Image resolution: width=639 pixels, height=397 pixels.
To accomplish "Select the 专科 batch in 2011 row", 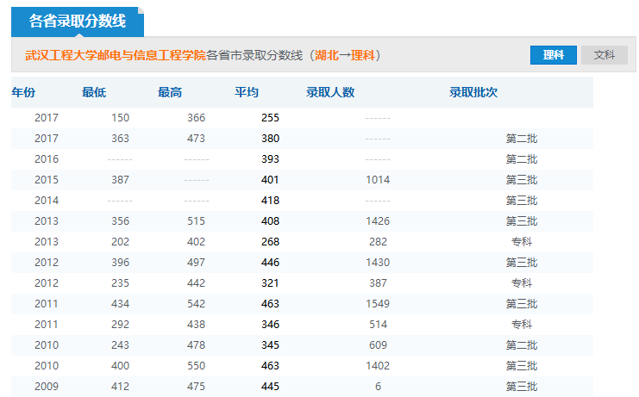I will pyautogui.click(x=522, y=325).
